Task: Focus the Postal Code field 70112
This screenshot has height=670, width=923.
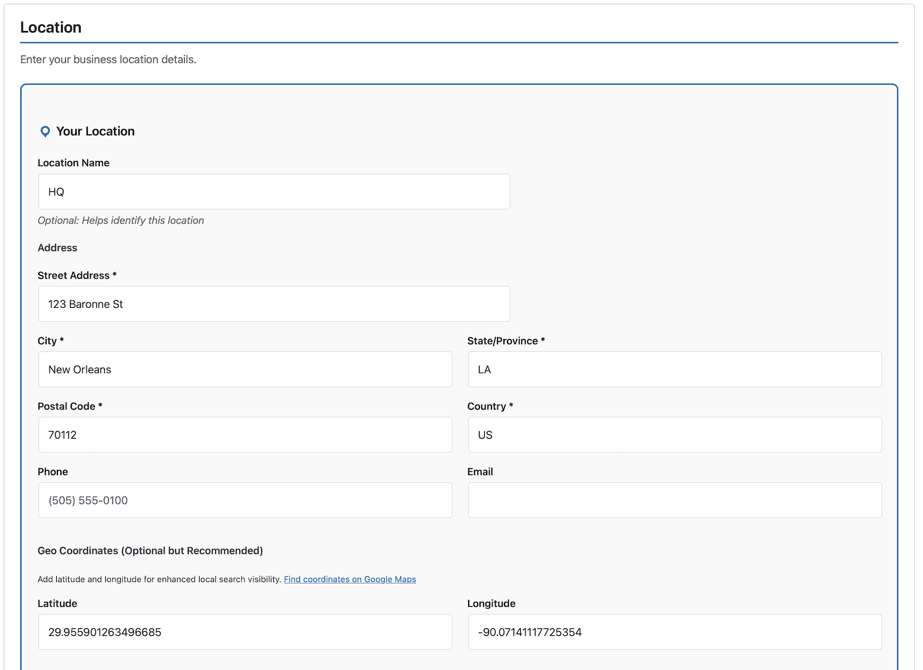Action: (x=245, y=435)
